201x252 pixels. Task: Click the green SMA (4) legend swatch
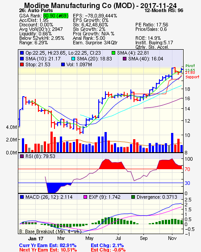pos(113,53)
